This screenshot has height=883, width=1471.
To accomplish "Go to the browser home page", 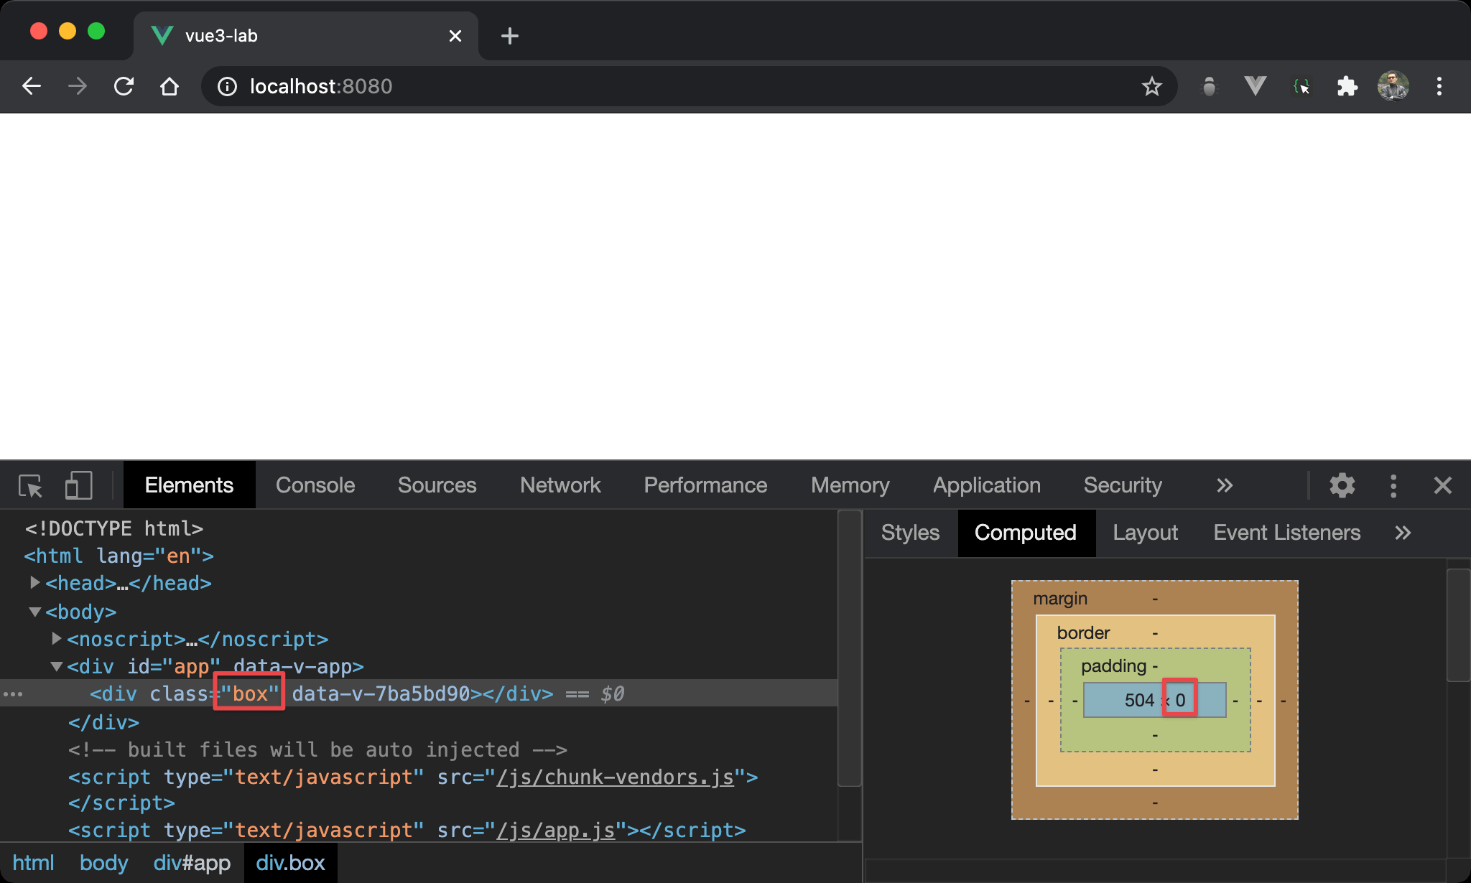I will tap(170, 87).
